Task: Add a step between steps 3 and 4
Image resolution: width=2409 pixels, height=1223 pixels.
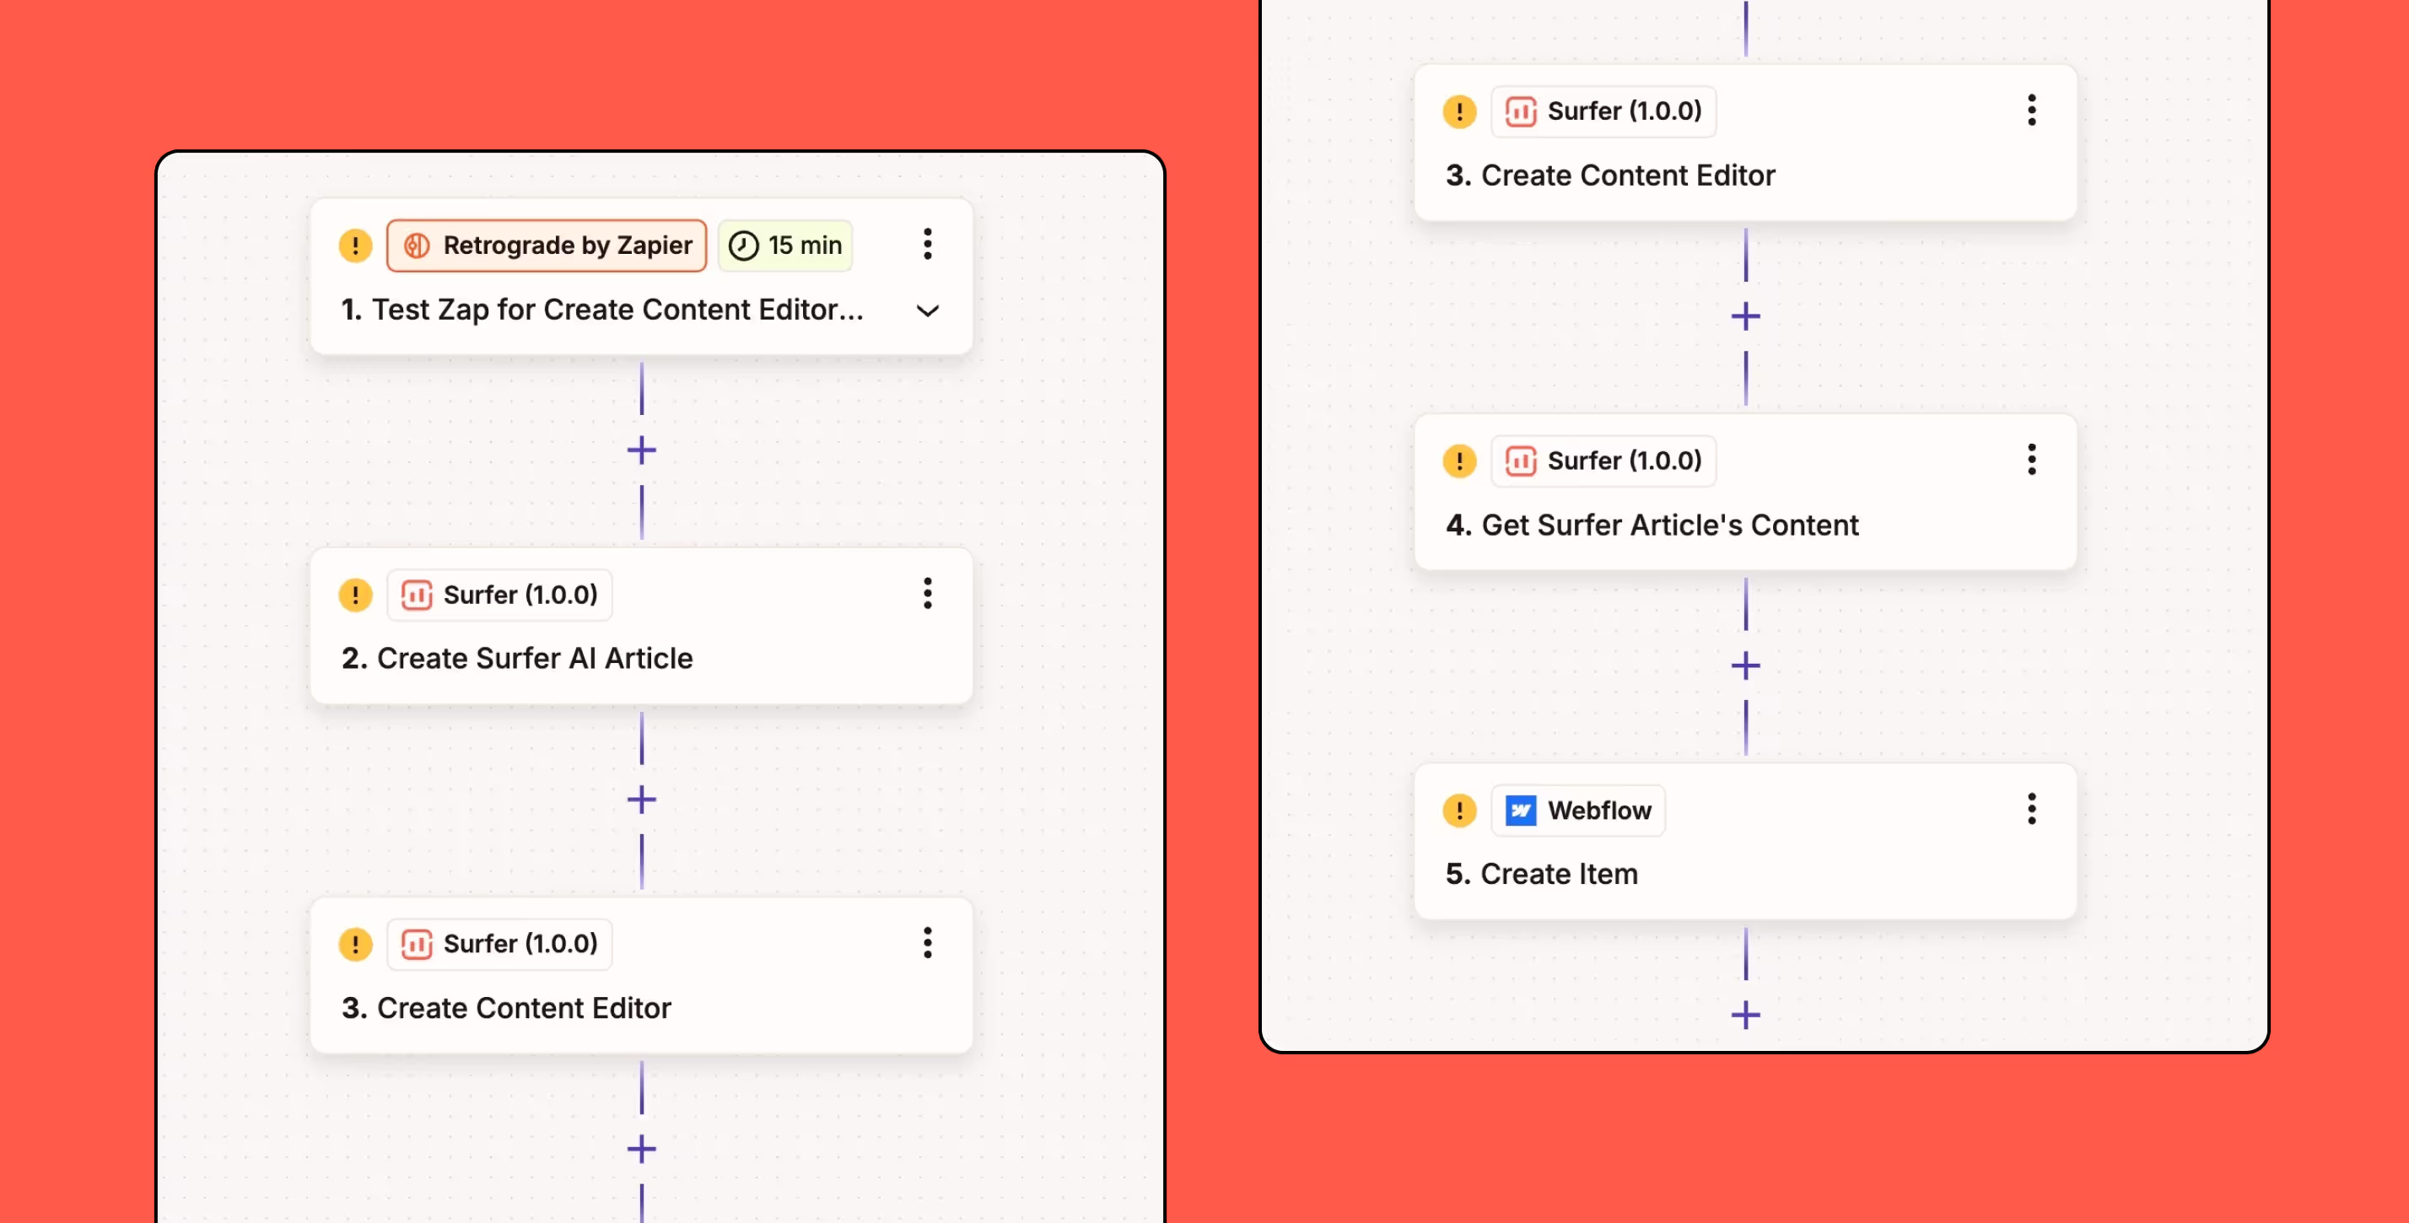Action: coord(1746,316)
